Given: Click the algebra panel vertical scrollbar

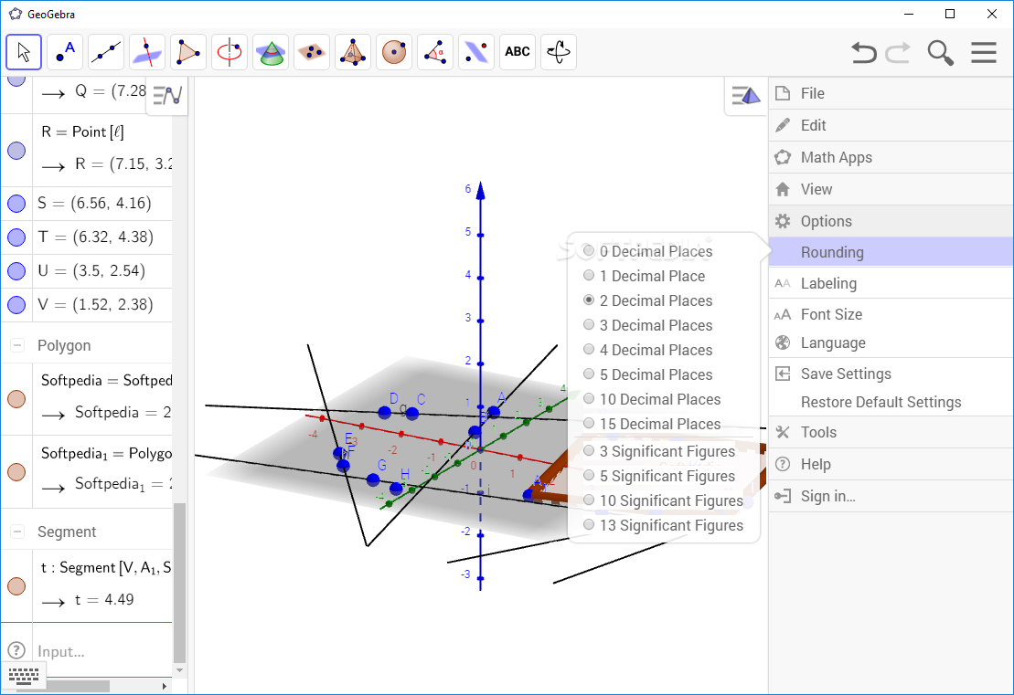Looking at the screenshot, I should (x=179, y=584).
